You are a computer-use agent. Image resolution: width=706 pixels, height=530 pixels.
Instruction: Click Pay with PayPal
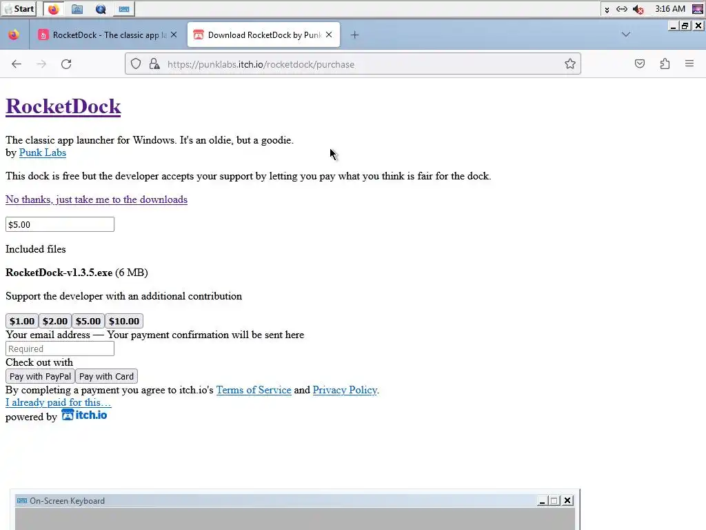pyautogui.click(x=40, y=376)
